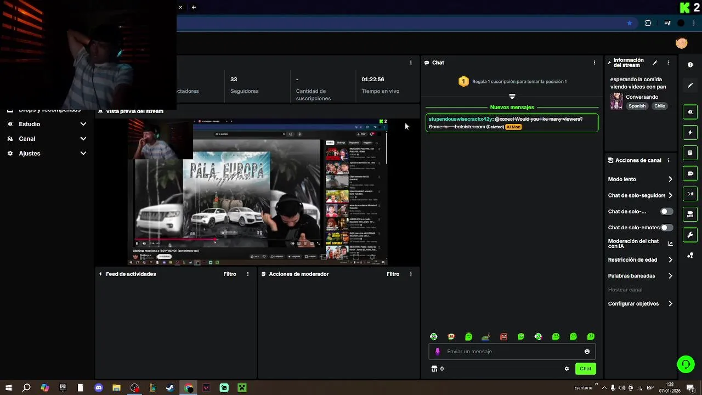Open the stats panel three-dot menu
702x395 pixels.
click(411, 63)
